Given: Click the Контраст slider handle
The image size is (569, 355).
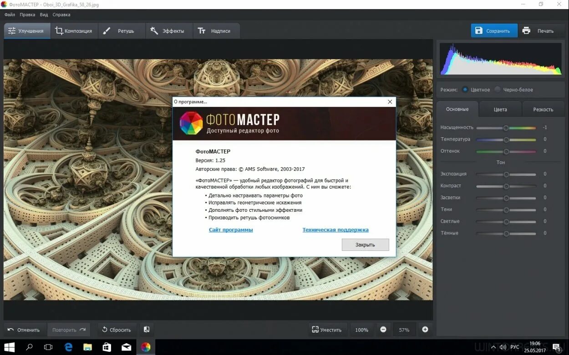Looking at the screenshot, I should coord(506,186).
